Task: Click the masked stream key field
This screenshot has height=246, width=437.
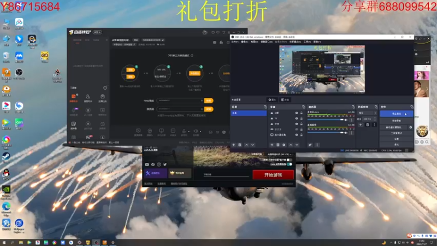Action: click(180, 109)
